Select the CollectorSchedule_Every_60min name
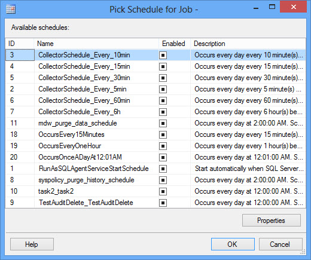The width and height of the screenshot is (311, 260). [84, 100]
